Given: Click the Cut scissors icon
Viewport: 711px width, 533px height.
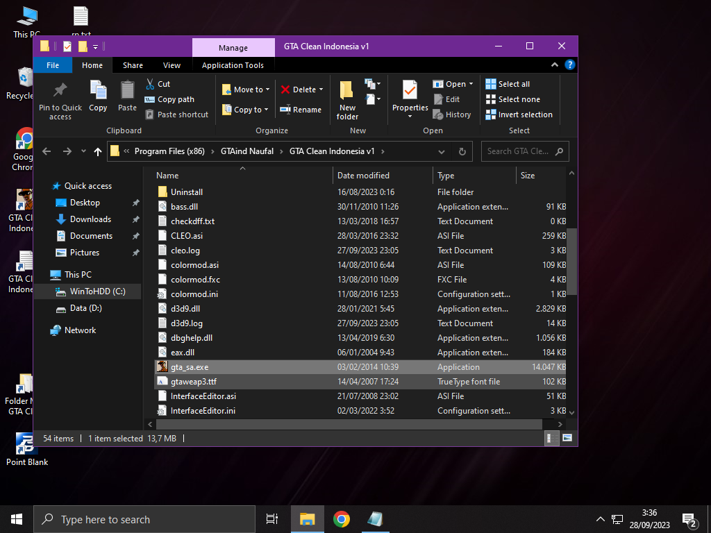Looking at the screenshot, I should click(150, 84).
